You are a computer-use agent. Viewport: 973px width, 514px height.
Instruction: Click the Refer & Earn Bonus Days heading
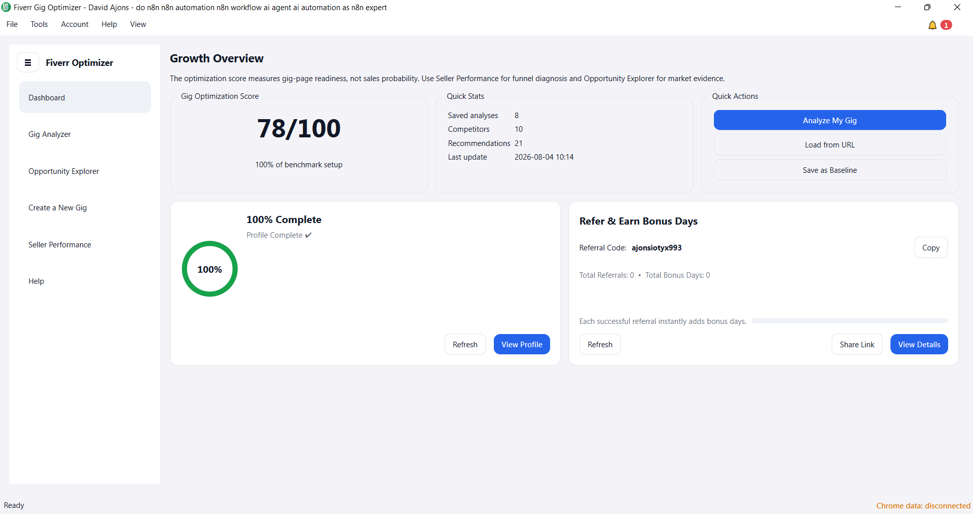(638, 221)
